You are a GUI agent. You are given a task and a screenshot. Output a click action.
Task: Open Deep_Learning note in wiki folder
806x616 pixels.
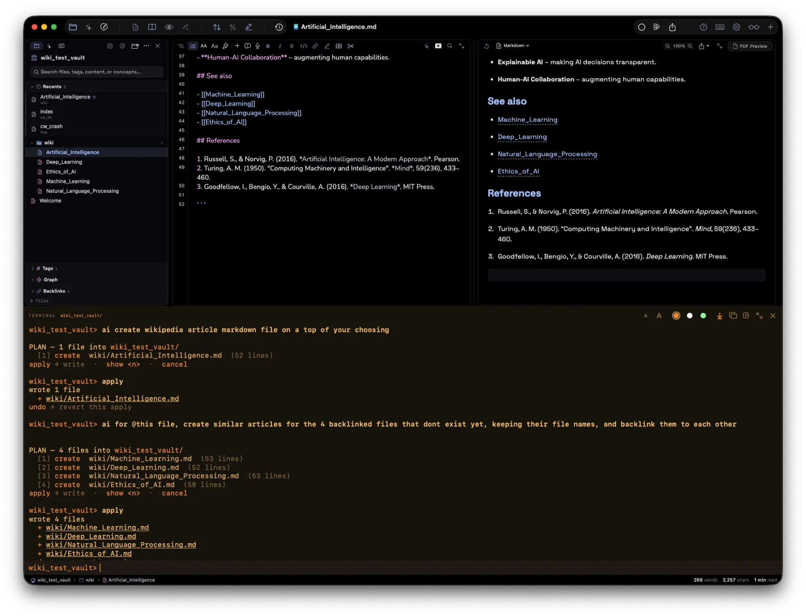[x=64, y=162]
